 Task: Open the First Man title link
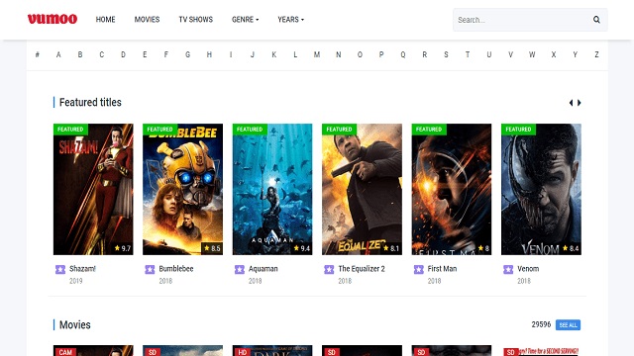(442, 268)
